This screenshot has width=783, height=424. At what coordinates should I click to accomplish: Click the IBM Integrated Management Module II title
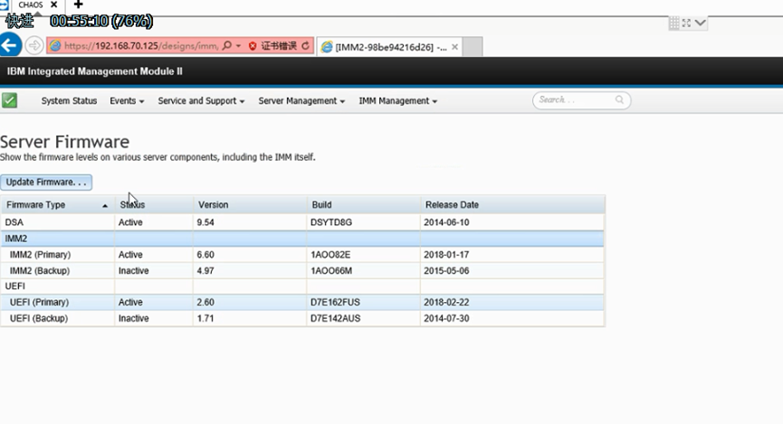pos(94,71)
